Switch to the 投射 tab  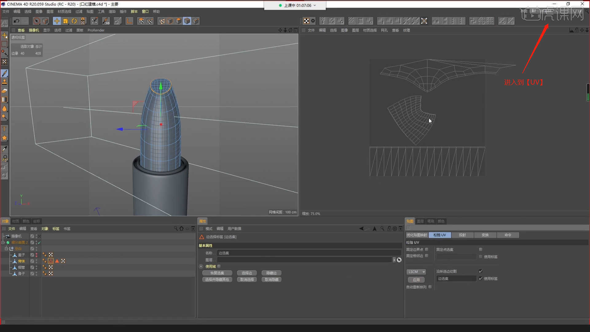[462, 235]
